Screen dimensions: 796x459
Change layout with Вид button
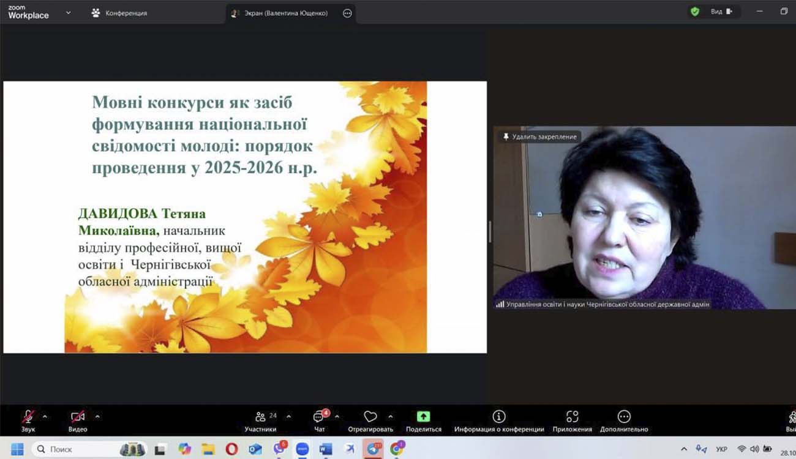click(x=721, y=12)
